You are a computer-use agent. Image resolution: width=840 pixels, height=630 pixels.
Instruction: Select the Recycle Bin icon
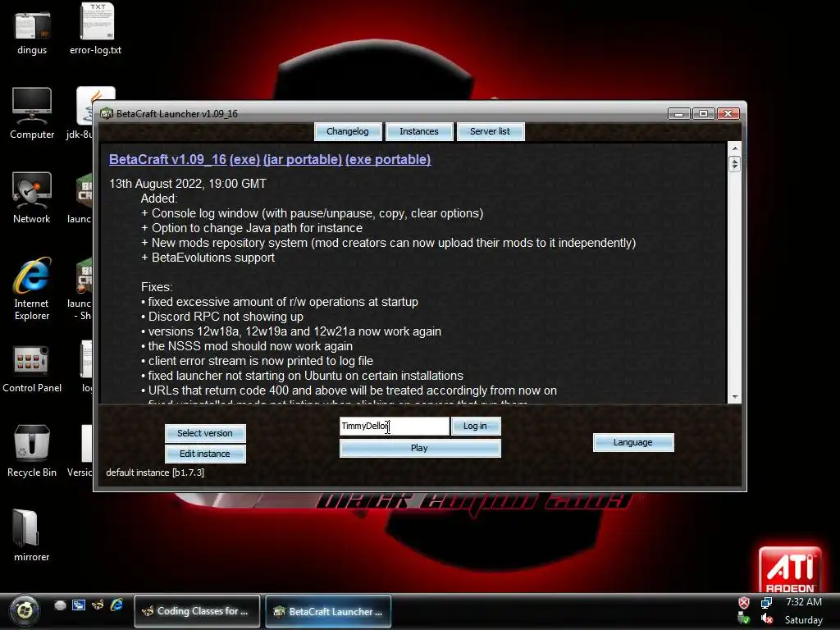point(32,451)
